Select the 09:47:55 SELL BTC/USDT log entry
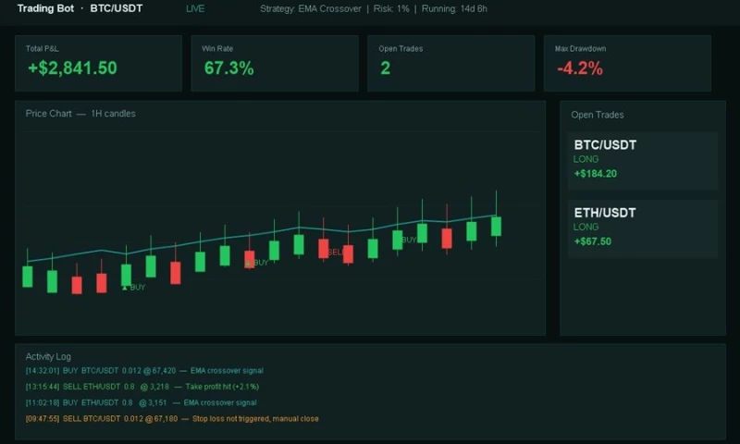This screenshot has height=444, width=740. point(172,419)
